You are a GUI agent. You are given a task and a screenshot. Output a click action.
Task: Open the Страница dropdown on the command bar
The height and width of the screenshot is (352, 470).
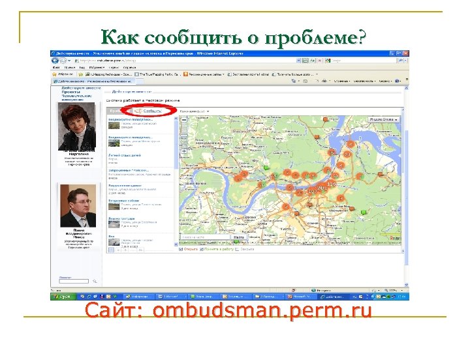341,81
